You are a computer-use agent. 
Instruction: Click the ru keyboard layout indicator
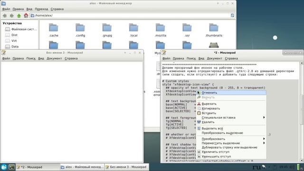click(256, 167)
